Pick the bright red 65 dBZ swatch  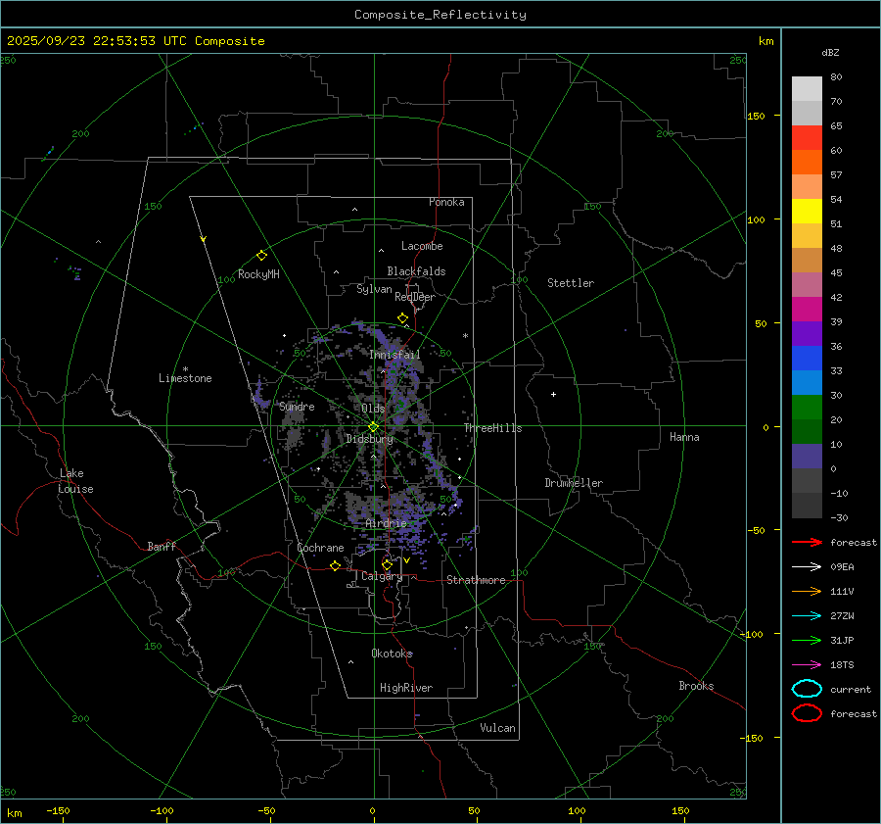[807, 137]
